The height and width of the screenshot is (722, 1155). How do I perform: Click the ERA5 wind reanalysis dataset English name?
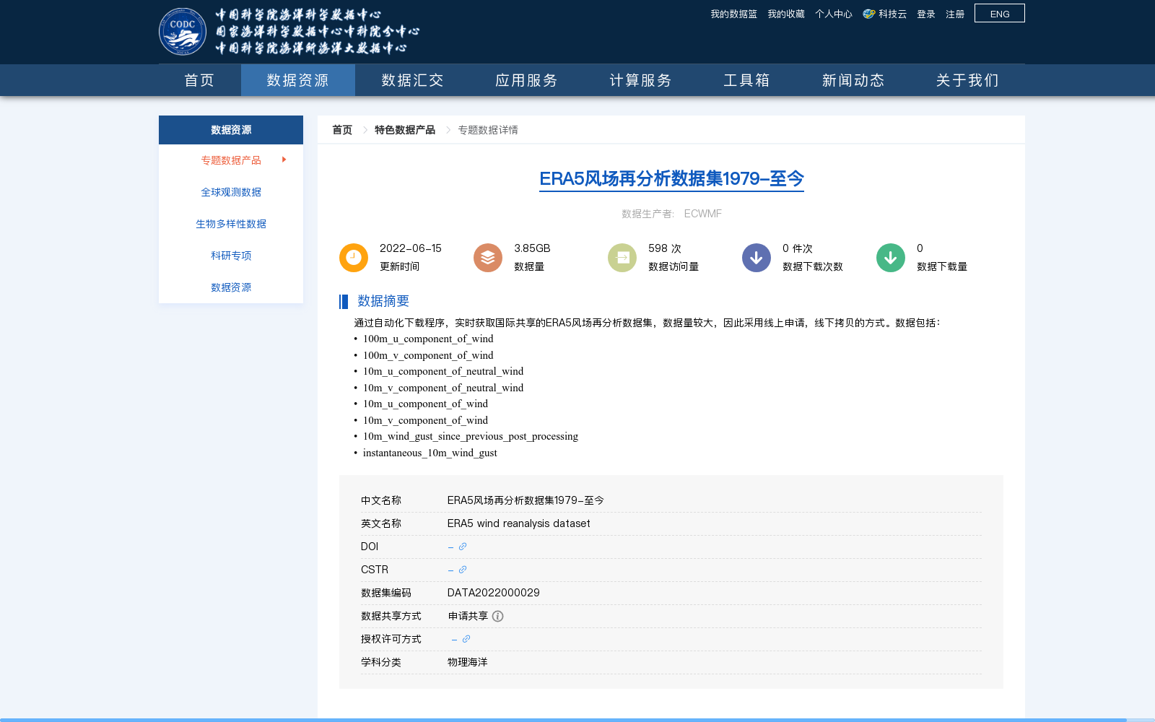coord(518,523)
